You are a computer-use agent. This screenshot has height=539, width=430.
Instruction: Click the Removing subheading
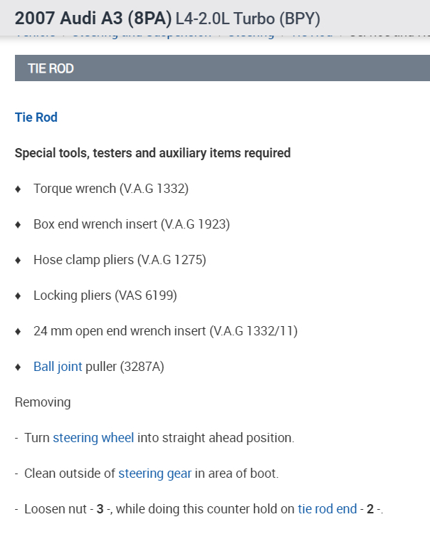point(43,402)
